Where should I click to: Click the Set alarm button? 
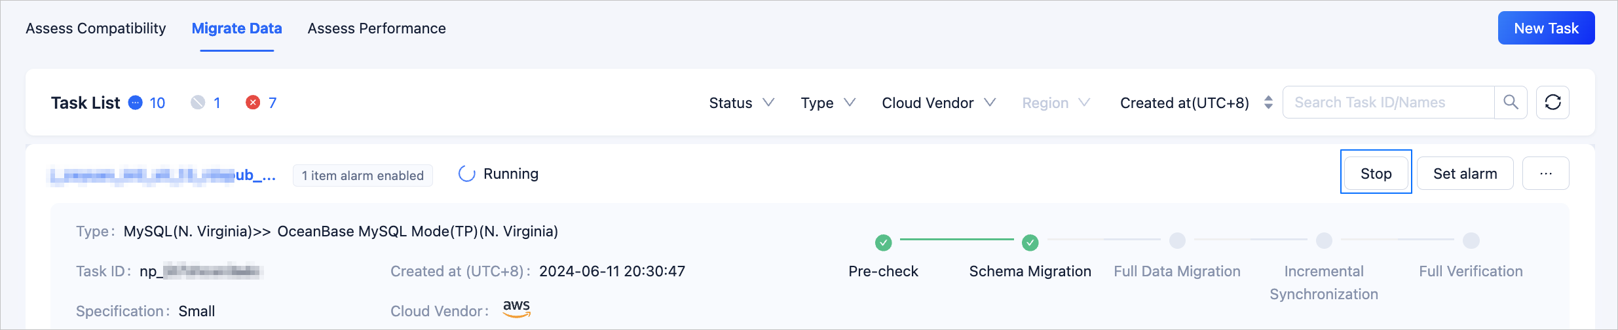tap(1465, 174)
